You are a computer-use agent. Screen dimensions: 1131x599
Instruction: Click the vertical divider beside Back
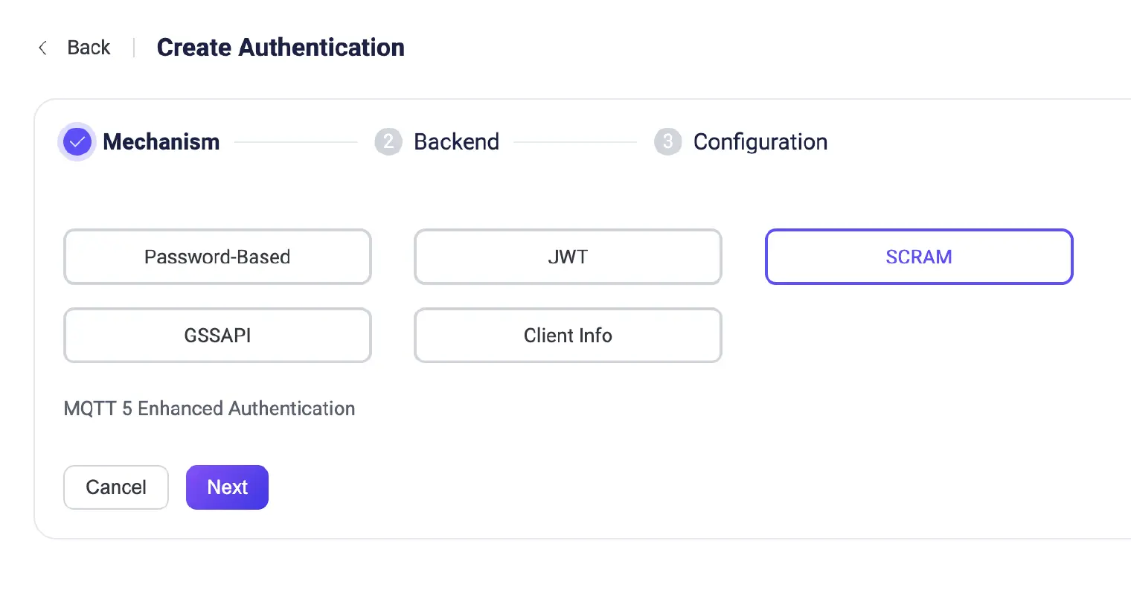(x=134, y=48)
